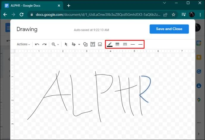Viewport: 205px width, 140px height.
Task: Go back to the previous page
Action: click(x=5, y=14)
